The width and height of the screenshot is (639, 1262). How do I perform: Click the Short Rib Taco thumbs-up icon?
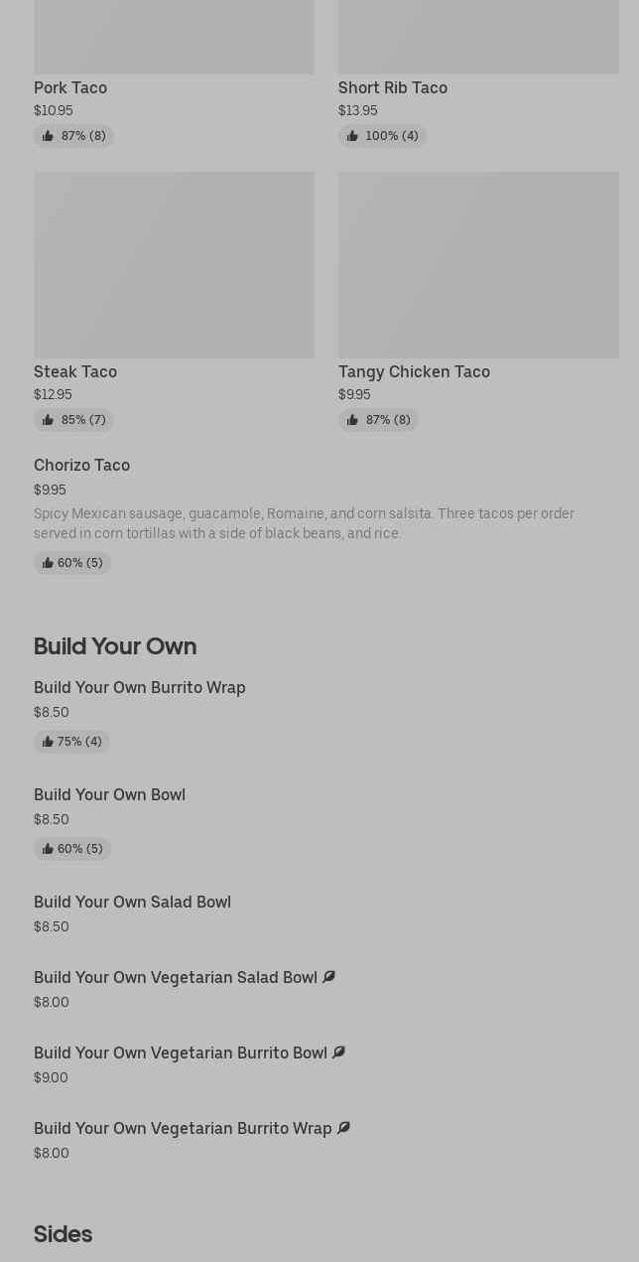pyautogui.click(x=352, y=136)
